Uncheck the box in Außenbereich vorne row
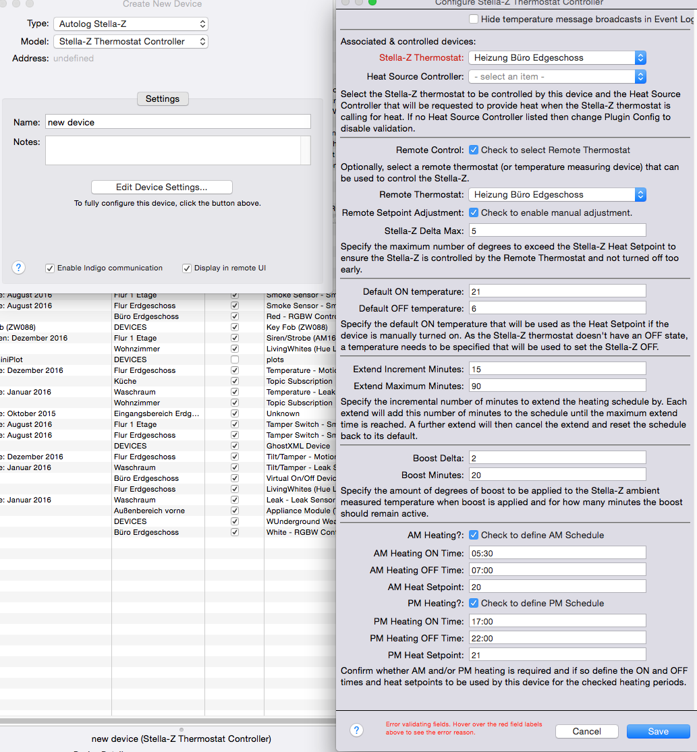 point(235,511)
